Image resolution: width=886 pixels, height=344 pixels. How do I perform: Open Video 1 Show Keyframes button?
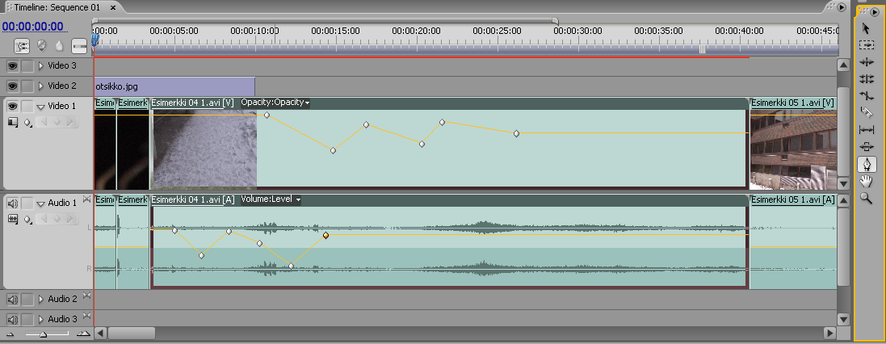(27, 123)
